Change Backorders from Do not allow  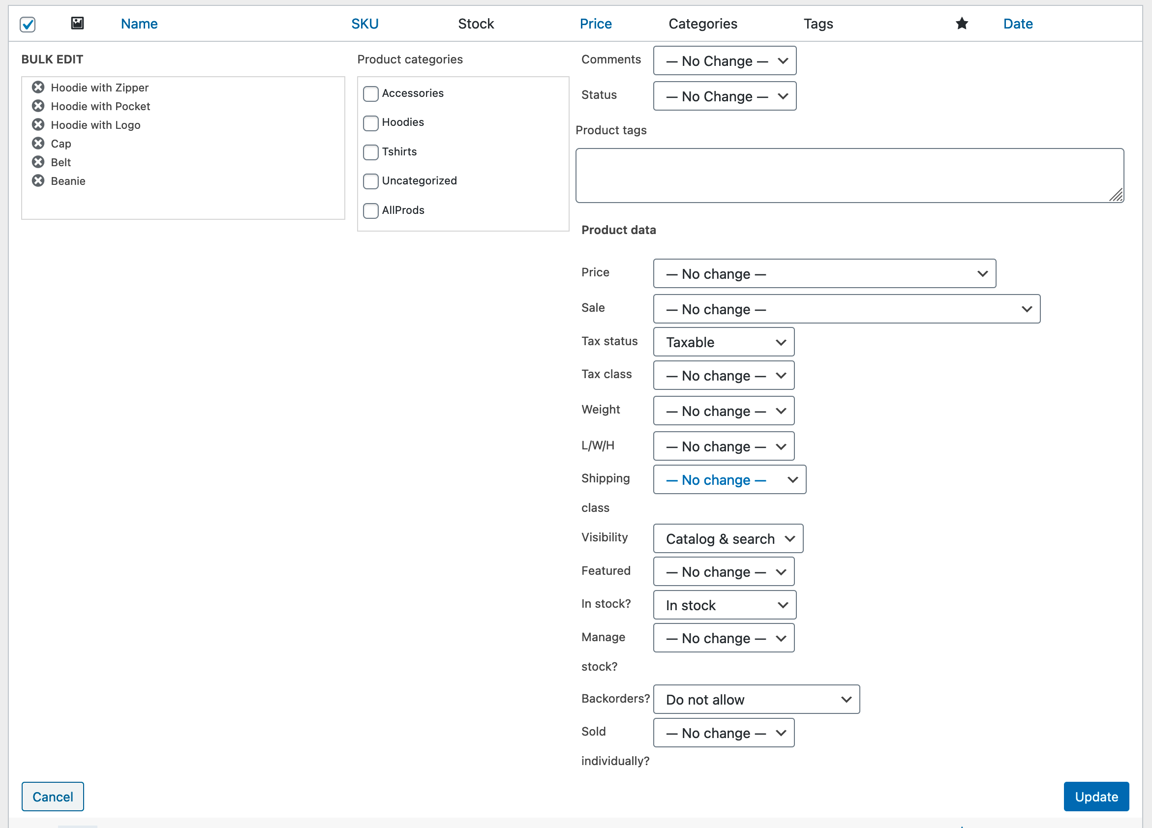tap(756, 699)
